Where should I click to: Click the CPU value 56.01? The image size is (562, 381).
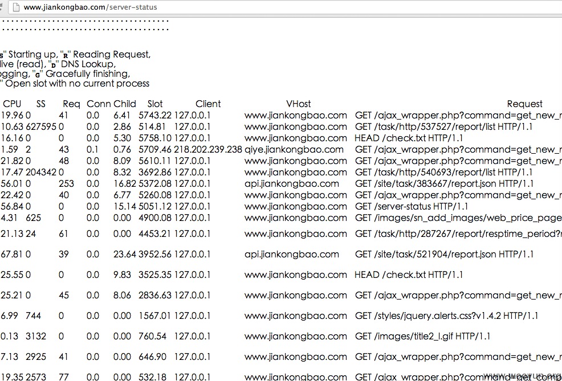(12, 184)
